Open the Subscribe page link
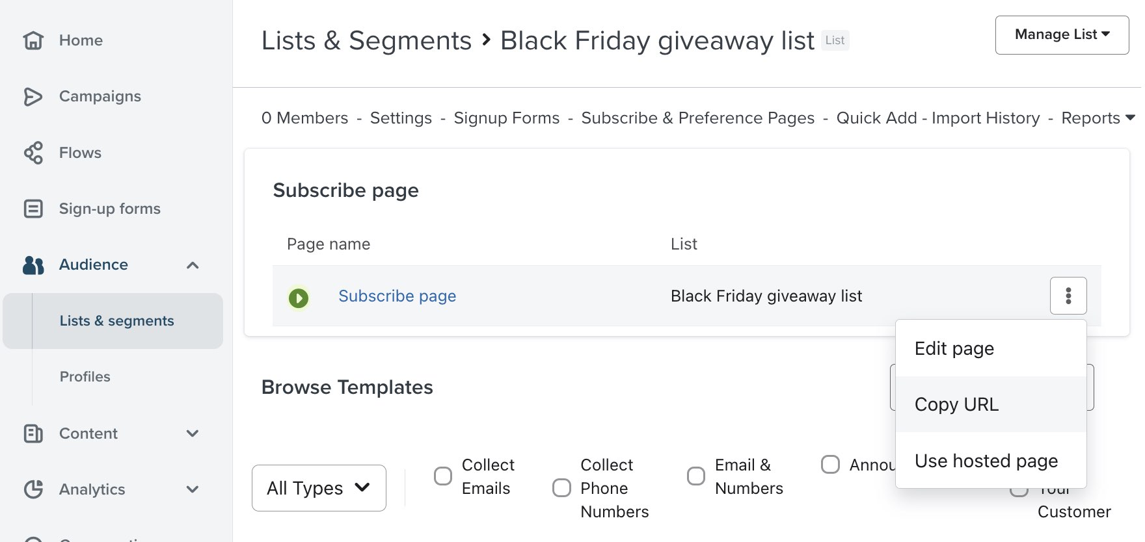Viewport: 1145px width, 542px height. (397, 296)
